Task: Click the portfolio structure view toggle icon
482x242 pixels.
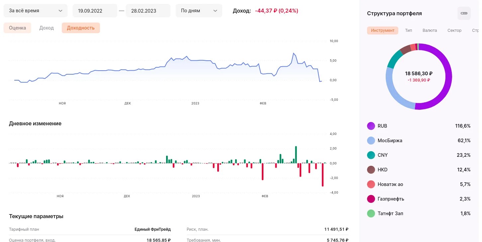Action: (x=464, y=13)
